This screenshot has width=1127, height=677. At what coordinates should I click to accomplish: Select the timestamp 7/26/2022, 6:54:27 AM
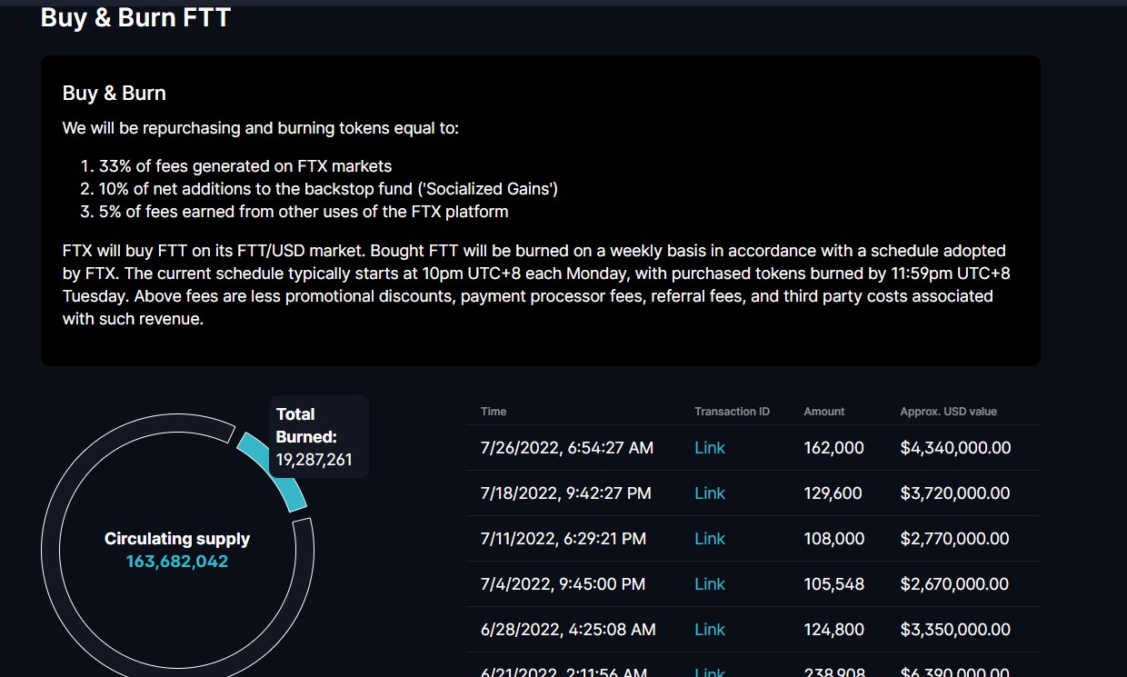pyautogui.click(x=567, y=448)
